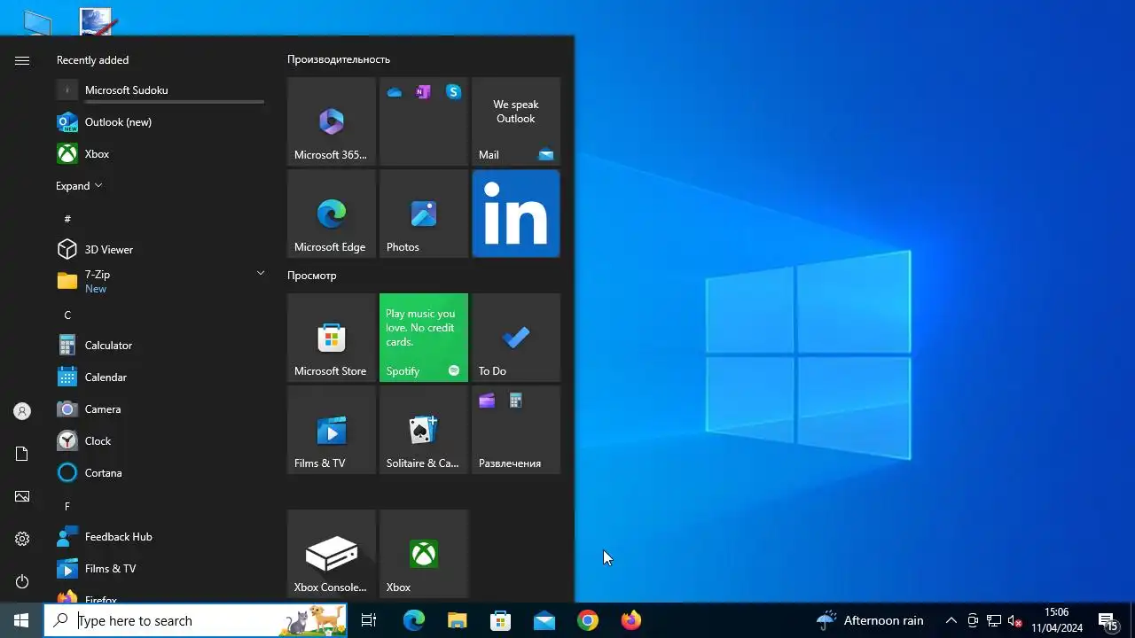This screenshot has height=638, width=1135.
Task: Open Films & TV tile
Action: point(332,430)
